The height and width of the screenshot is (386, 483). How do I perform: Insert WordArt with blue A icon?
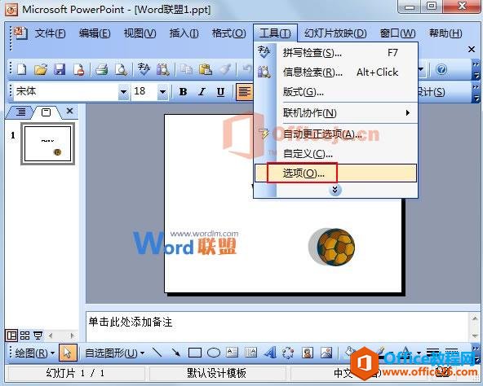(x=270, y=353)
